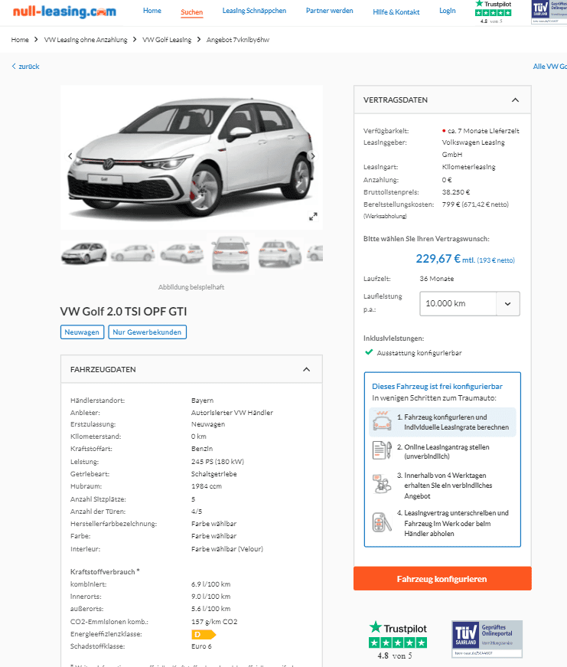
Task: Open the TÜV Saarland badge in header
Action: (549, 12)
